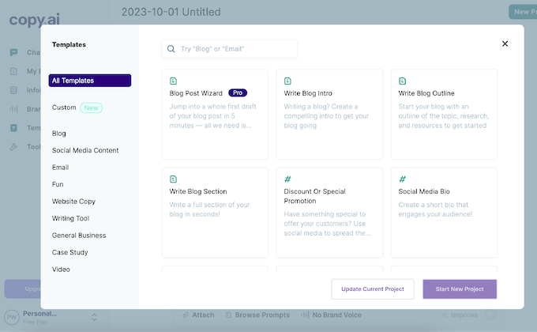Click the PW avatar circle

click(x=12, y=317)
